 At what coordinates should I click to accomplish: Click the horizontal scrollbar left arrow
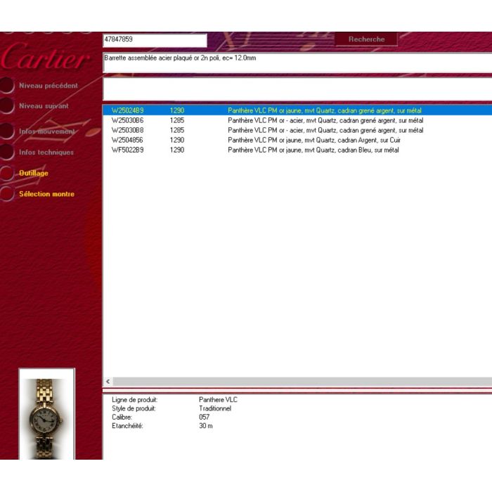tap(108, 382)
